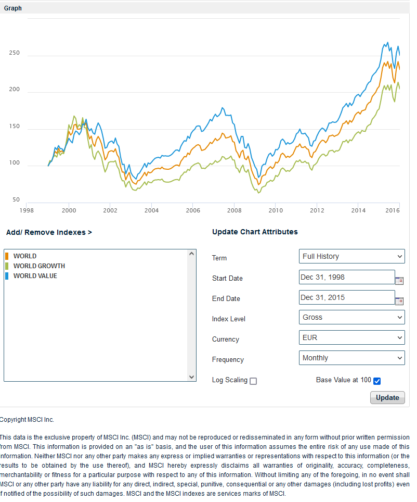The image size is (417, 502).
Task: Expand the Frequency dropdown set to Monthly
Action: (x=352, y=358)
